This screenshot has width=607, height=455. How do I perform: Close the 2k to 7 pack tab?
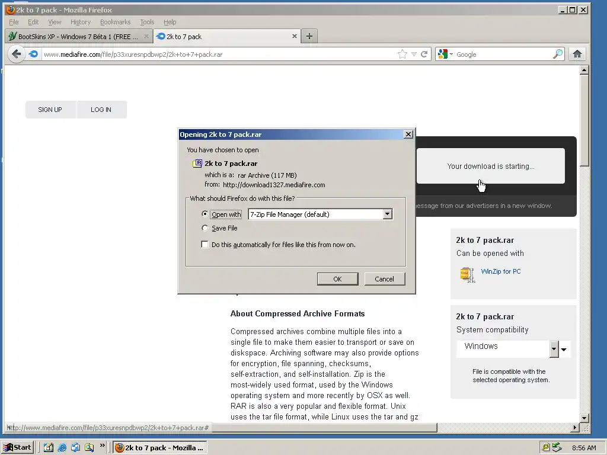pos(294,36)
